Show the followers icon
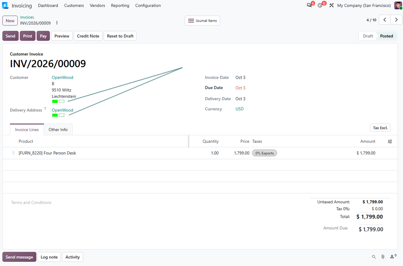403x266 pixels. pyautogui.click(x=393, y=256)
